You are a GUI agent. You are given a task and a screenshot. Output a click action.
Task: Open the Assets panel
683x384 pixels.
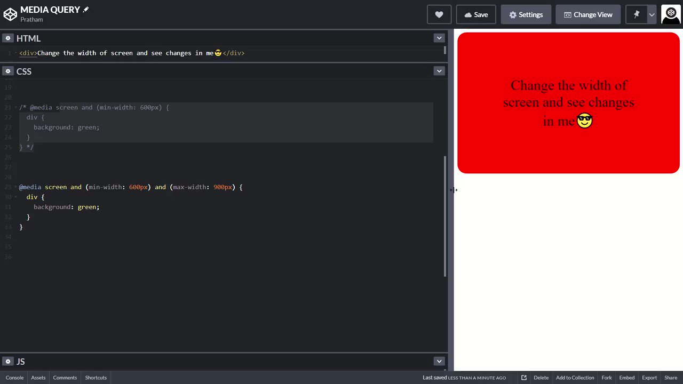point(38,378)
